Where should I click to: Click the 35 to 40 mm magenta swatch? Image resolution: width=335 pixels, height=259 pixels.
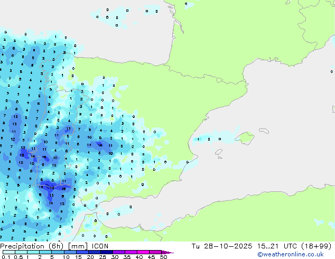point(131,252)
